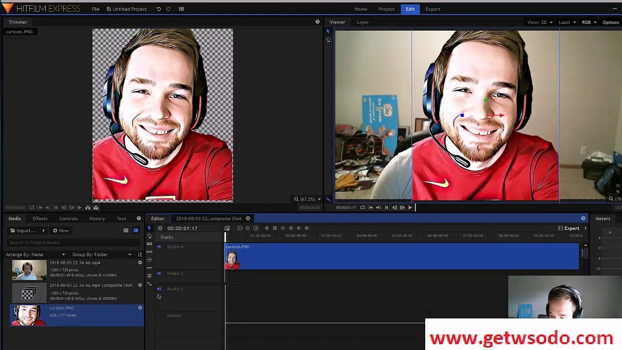622x350 pixels.
Task: Select timeline hand drag tool
Action: pos(149,236)
